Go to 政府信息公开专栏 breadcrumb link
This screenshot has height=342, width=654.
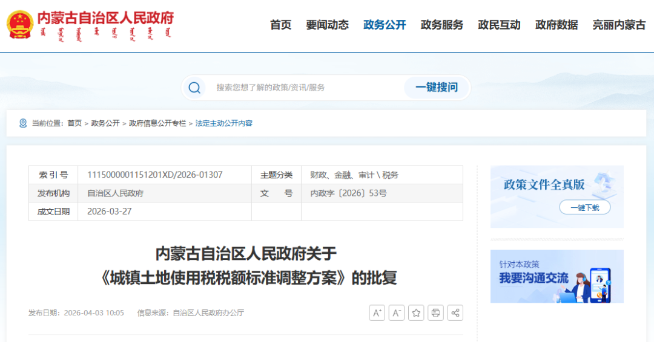[x=157, y=123]
